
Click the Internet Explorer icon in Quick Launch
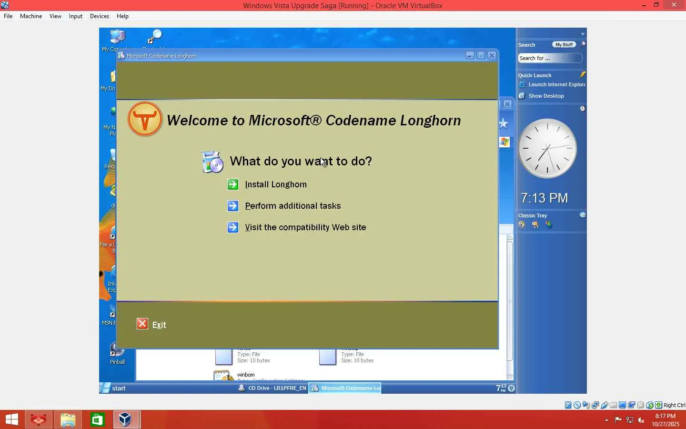click(x=522, y=85)
